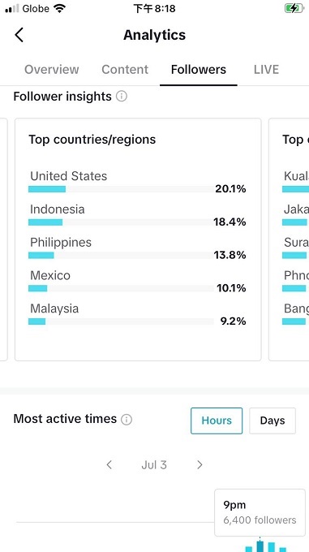Viewport: 309px width, 552px height.
Task: Tap the Most active times info icon
Action: pyautogui.click(x=127, y=420)
